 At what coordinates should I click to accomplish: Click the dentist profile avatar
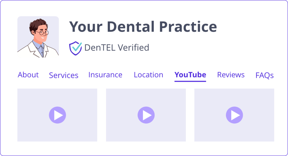tap(38, 37)
